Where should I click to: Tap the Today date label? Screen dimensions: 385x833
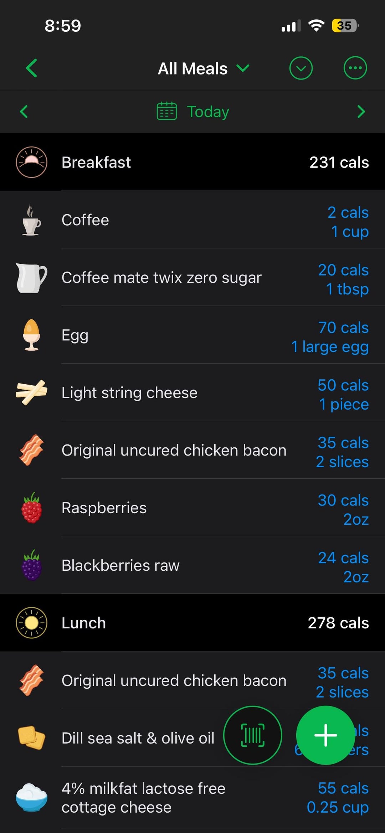click(x=208, y=112)
